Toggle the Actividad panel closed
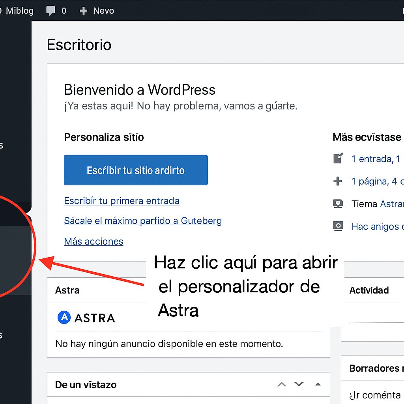 [x=369, y=290]
